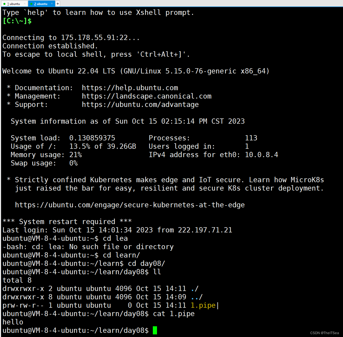
Task: Click the "-bash: cd: lea: No such file" error line
Action: point(88,247)
